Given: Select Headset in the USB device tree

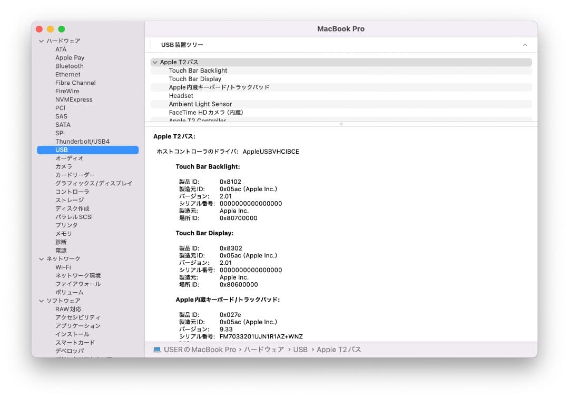Looking at the screenshot, I should tap(181, 95).
